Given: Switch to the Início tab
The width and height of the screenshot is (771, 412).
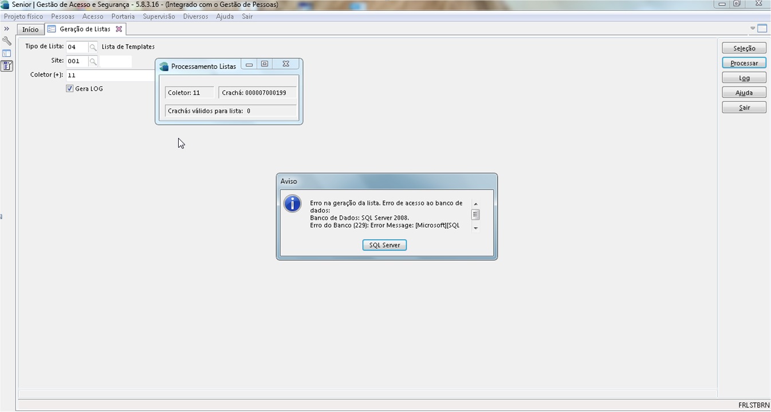Looking at the screenshot, I should (x=30, y=29).
